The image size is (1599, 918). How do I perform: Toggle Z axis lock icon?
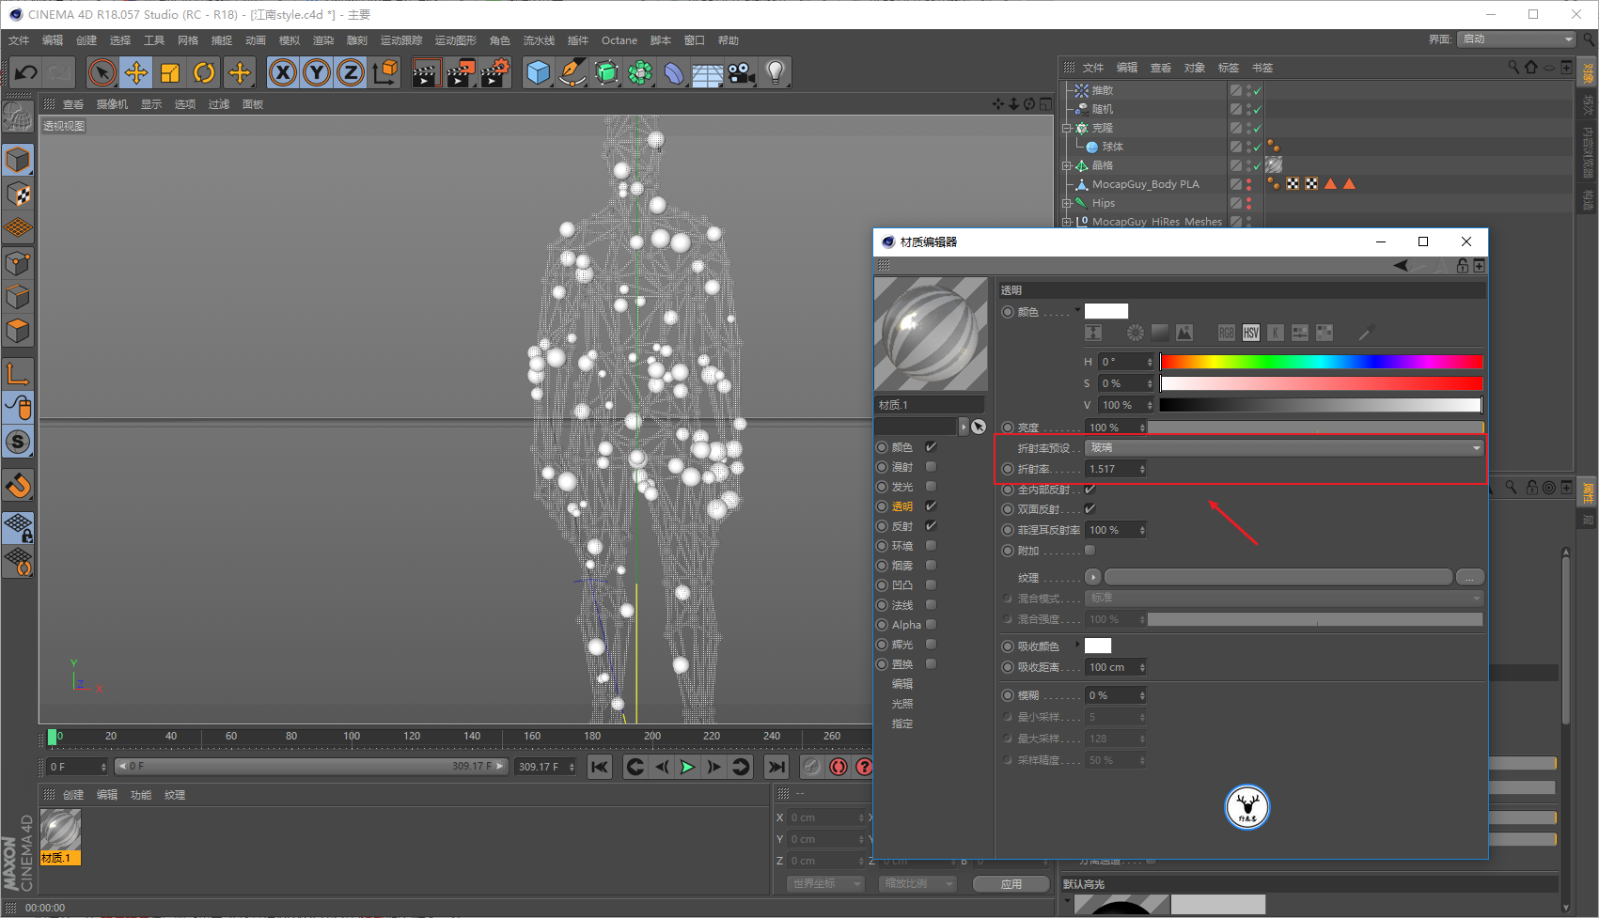[x=351, y=72]
